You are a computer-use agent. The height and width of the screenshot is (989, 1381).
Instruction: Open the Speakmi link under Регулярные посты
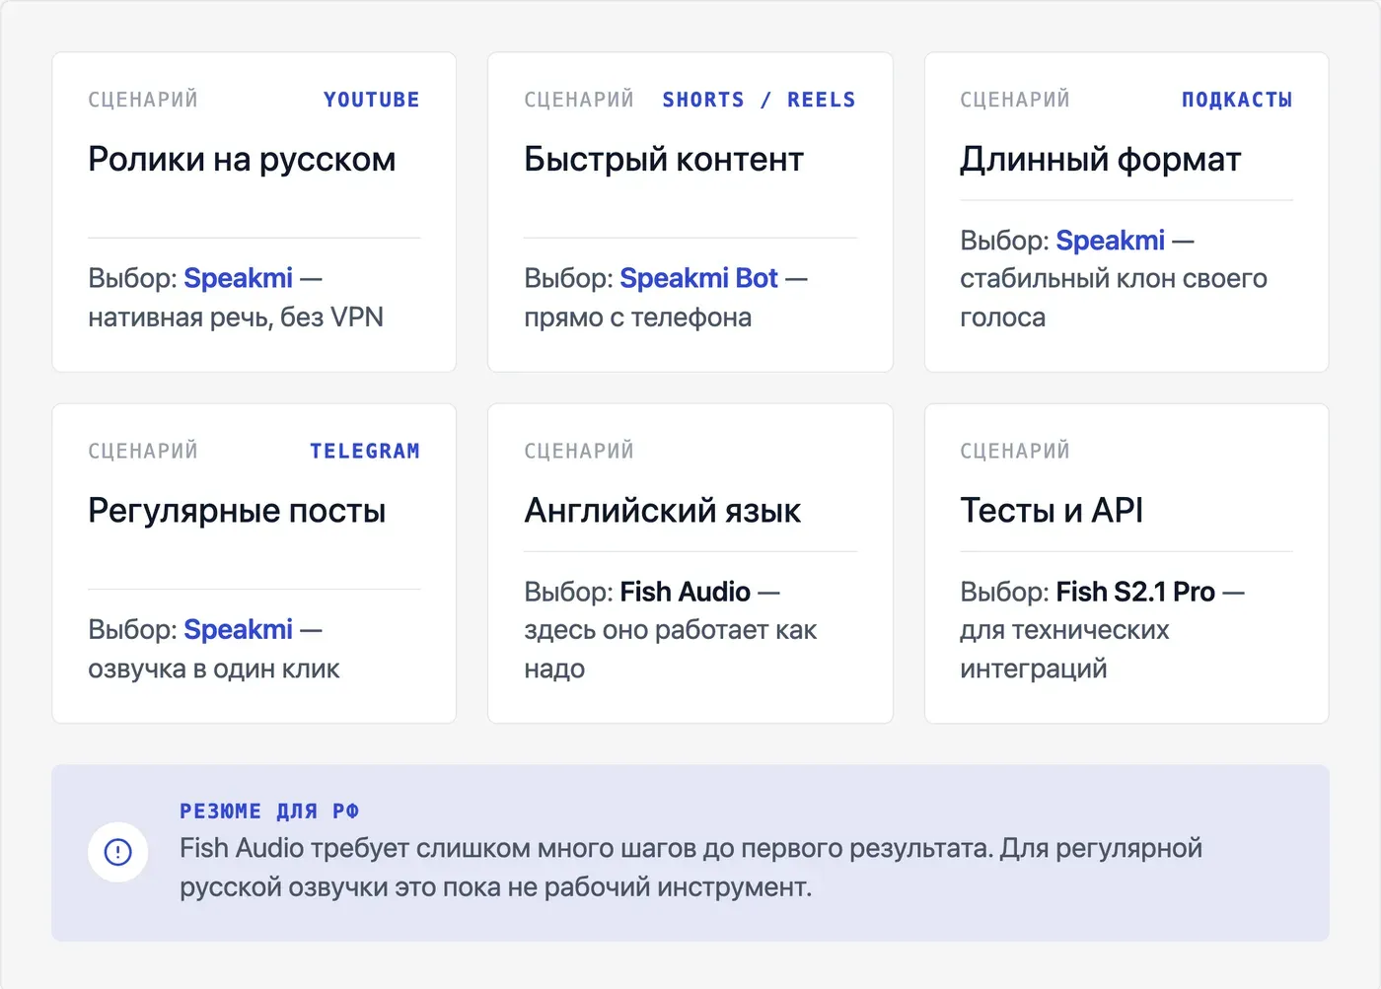(x=238, y=629)
